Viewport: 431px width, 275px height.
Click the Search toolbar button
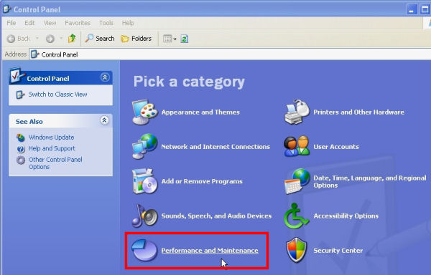tap(100, 39)
